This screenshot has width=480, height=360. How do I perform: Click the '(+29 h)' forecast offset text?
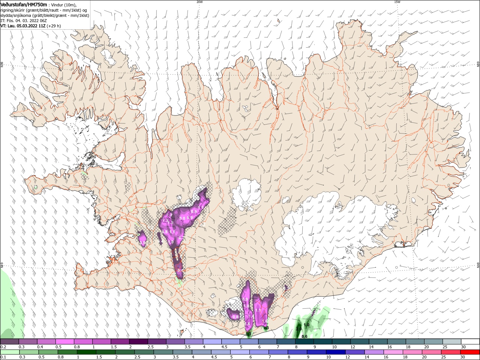[x=54, y=26]
